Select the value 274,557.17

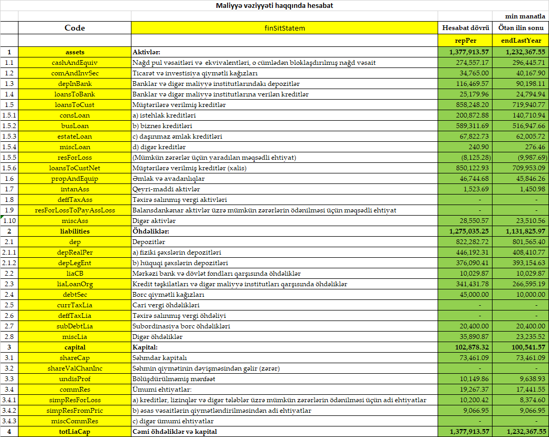click(x=465, y=63)
